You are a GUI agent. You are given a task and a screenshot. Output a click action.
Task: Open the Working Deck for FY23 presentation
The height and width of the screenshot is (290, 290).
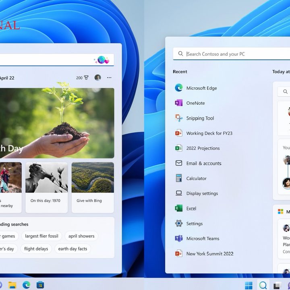[x=204, y=133]
